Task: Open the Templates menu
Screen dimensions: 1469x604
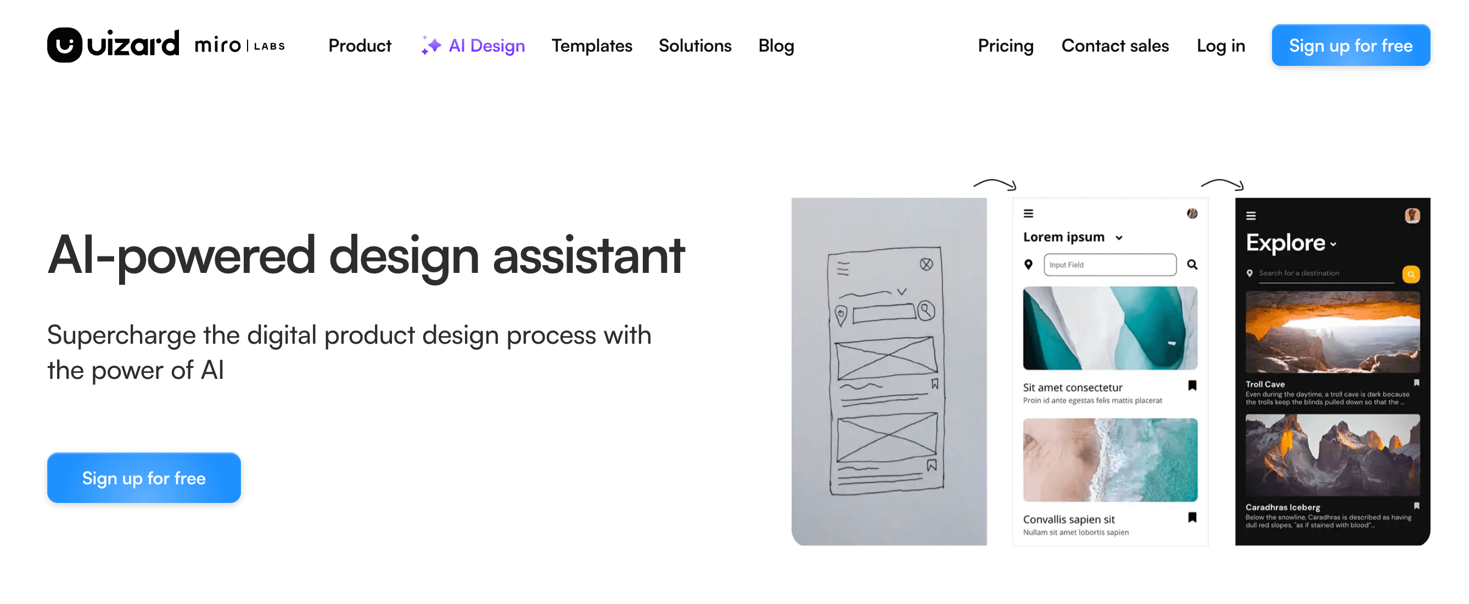Action: [x=591, y=46]
